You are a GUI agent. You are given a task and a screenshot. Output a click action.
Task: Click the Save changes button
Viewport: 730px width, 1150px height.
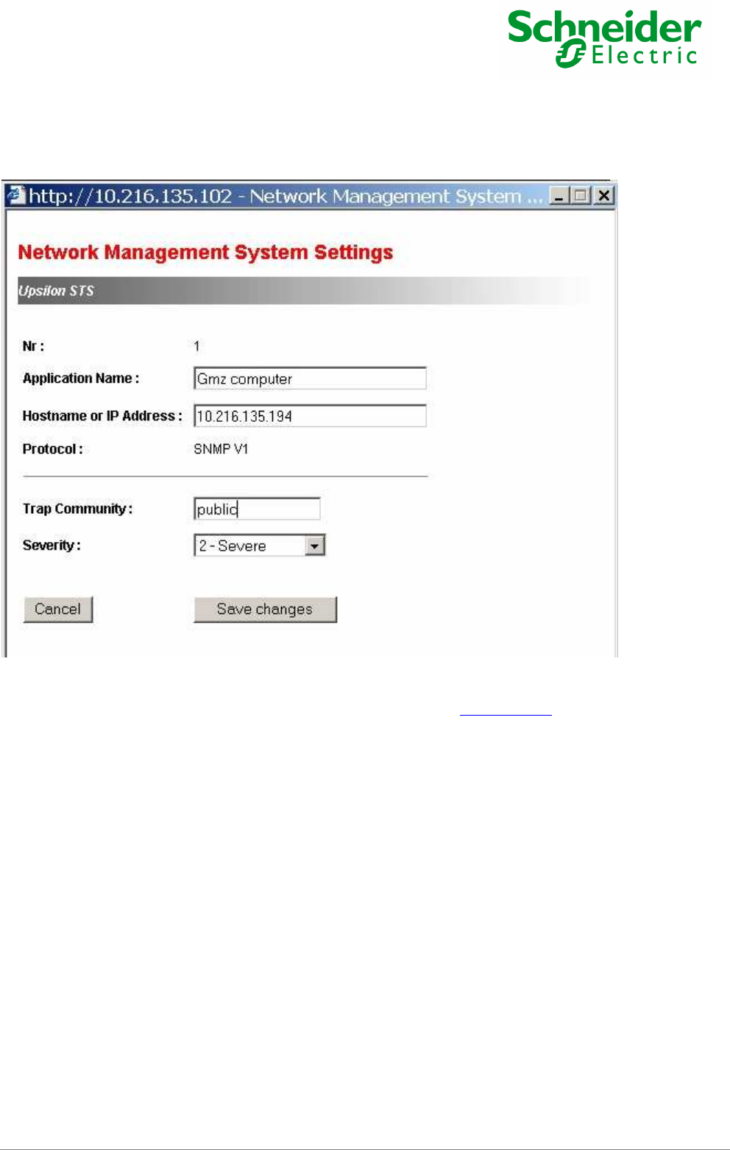(265, 610)
